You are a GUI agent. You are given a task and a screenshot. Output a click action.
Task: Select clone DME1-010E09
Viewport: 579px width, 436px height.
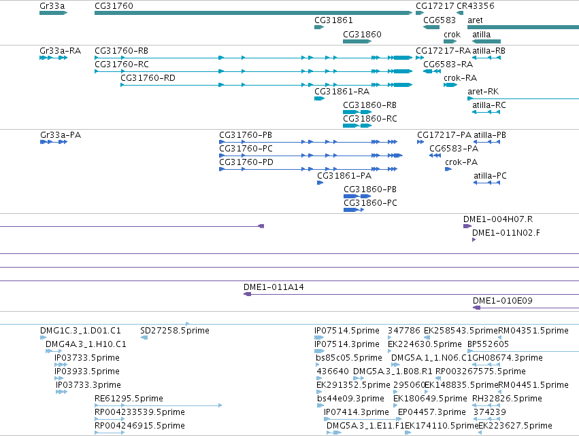tap(503, 301)
